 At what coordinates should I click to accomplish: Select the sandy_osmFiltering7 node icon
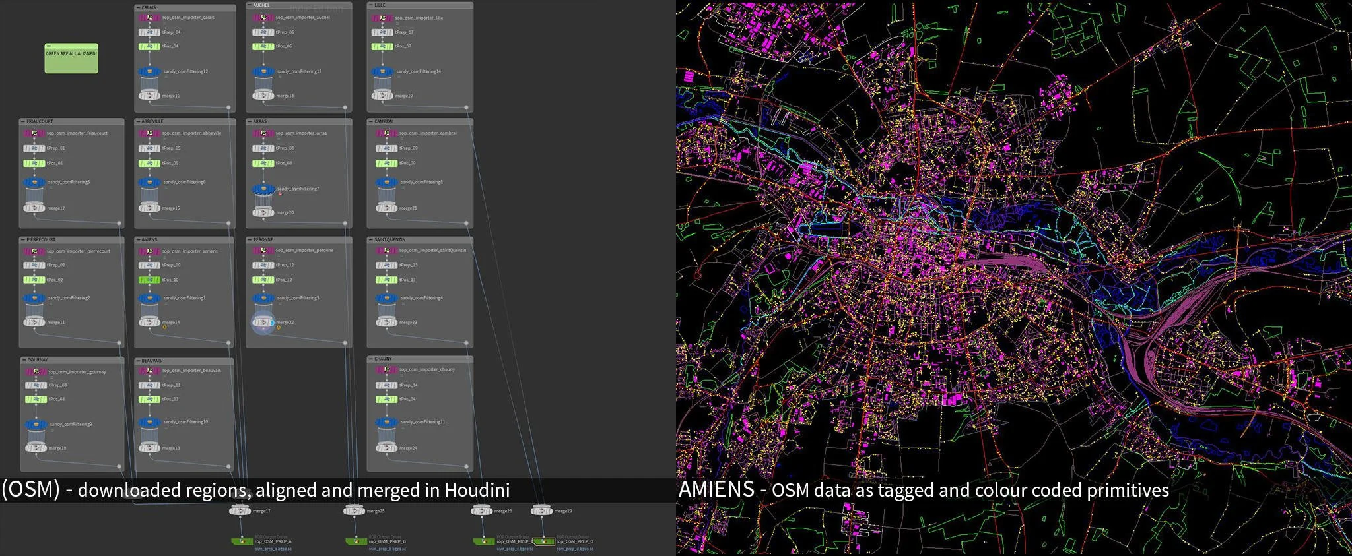pyautogui.click(x=263, y=189)
